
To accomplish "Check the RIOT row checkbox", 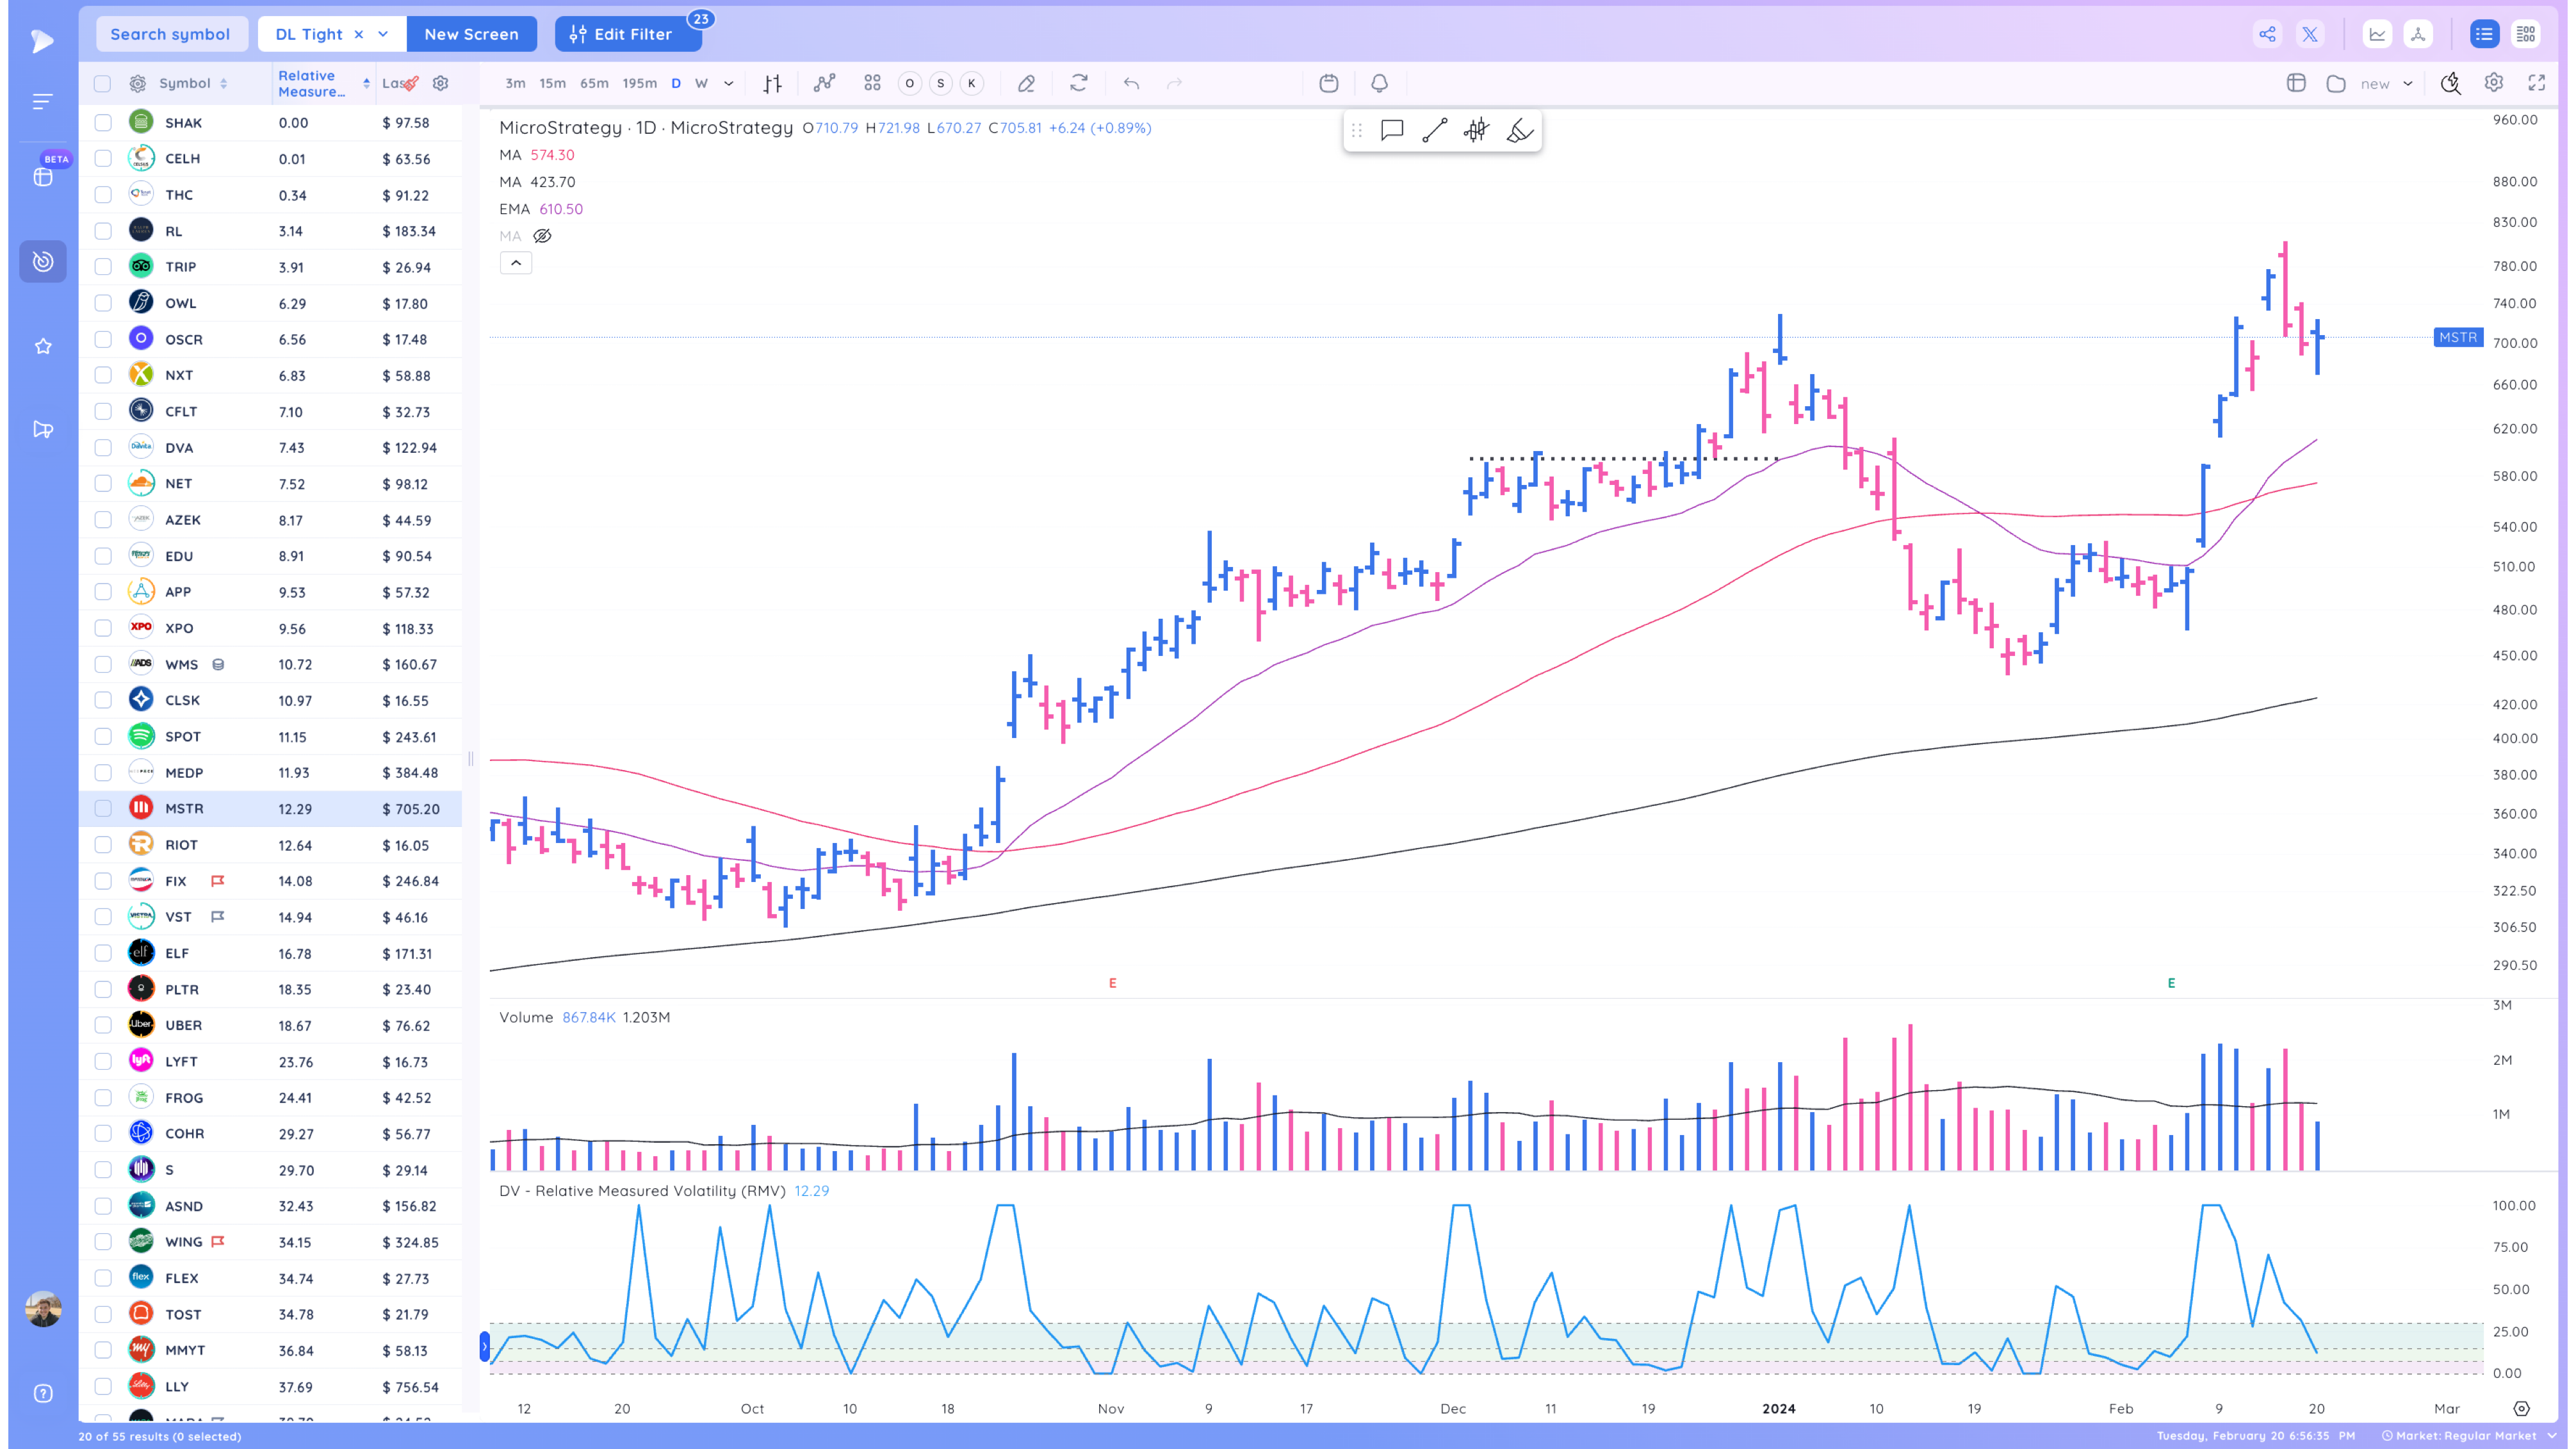I will tap(102, 844).
